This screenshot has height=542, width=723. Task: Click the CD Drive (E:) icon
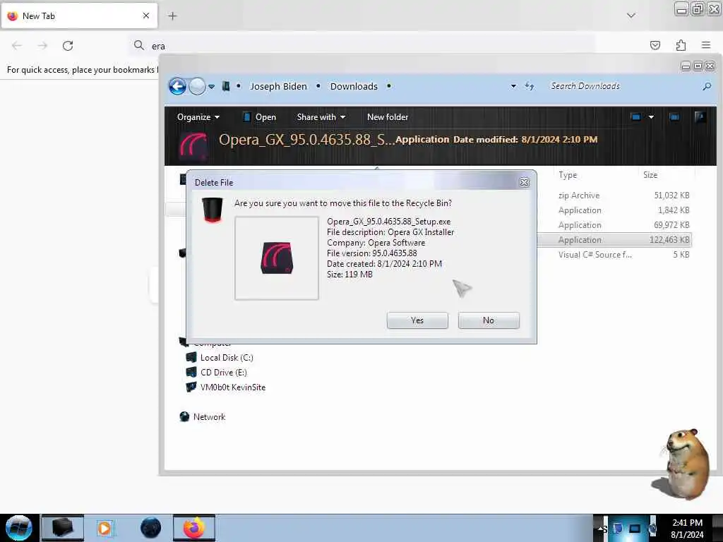(x=191, y=372)
